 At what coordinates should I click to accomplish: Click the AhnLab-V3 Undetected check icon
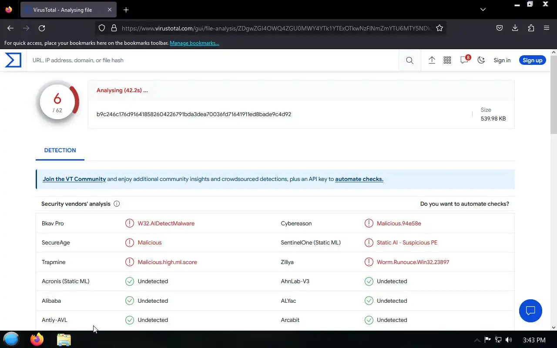(369, 281)
